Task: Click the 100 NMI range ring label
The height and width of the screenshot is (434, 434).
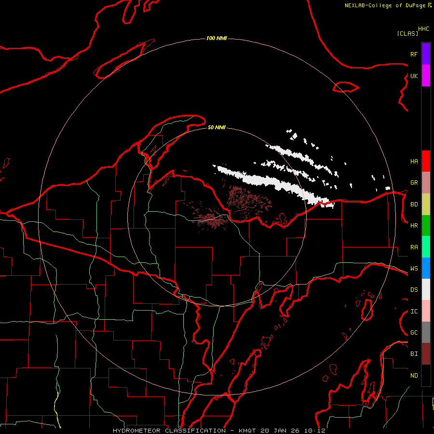Action: 217,38
